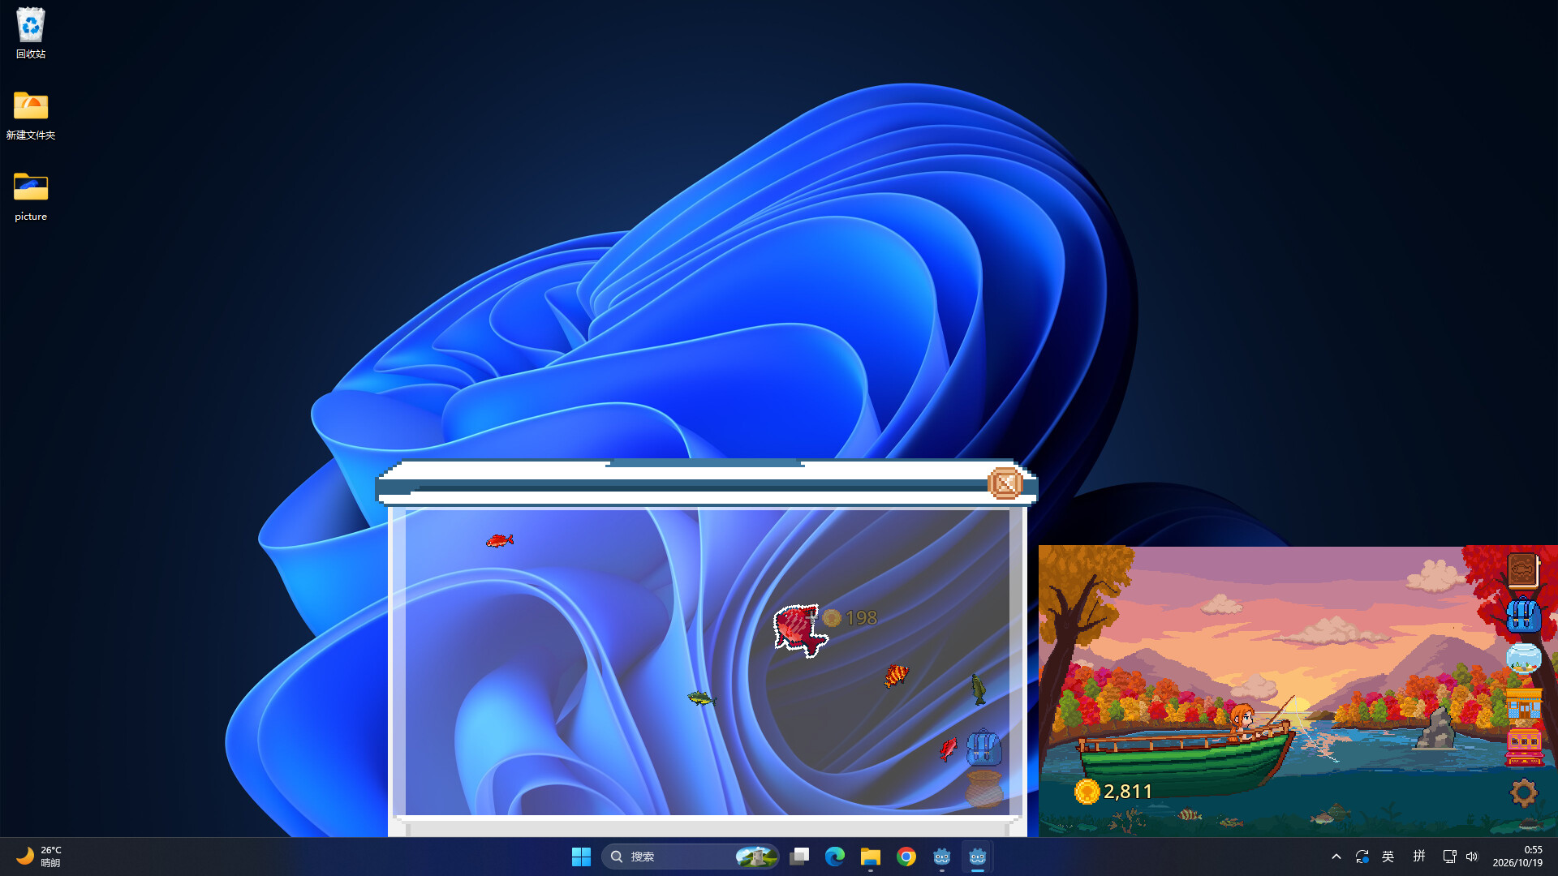Click the dark green vertical fish in tank
This screenshot has height=876, width=1558.
(x=979, y=689)
